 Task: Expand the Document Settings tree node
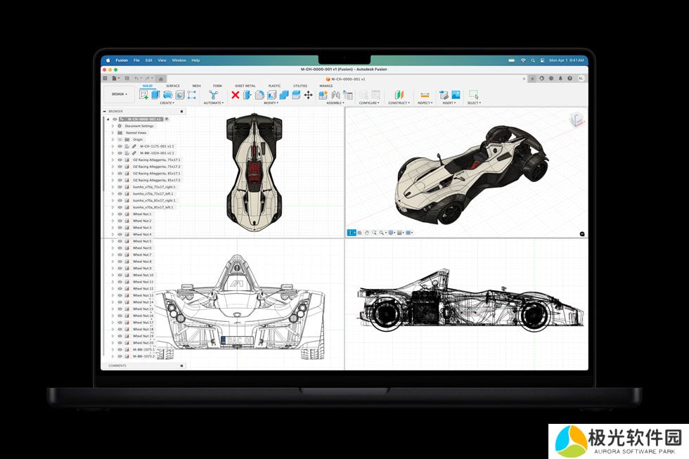coord(112,126)
